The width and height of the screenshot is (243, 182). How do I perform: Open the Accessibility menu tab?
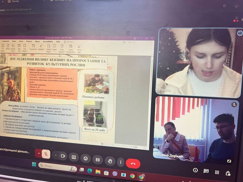click(x=48, y=42)
